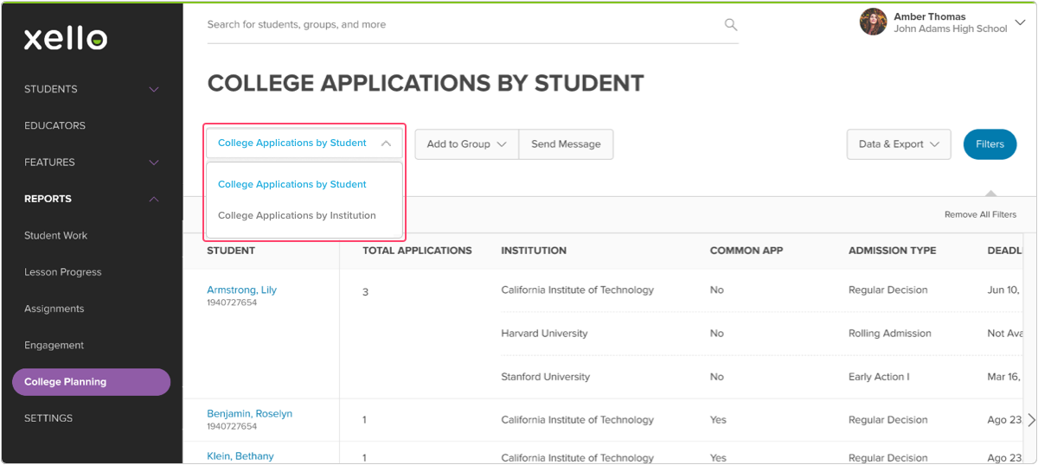
Task: Click the search magnifier icon
Action: pos(731,25)
